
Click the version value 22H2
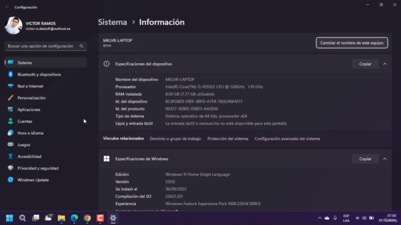pyautogui.click(x=170, y=182)
